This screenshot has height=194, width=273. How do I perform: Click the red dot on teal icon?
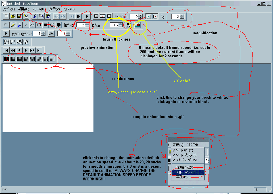[137, 25]
